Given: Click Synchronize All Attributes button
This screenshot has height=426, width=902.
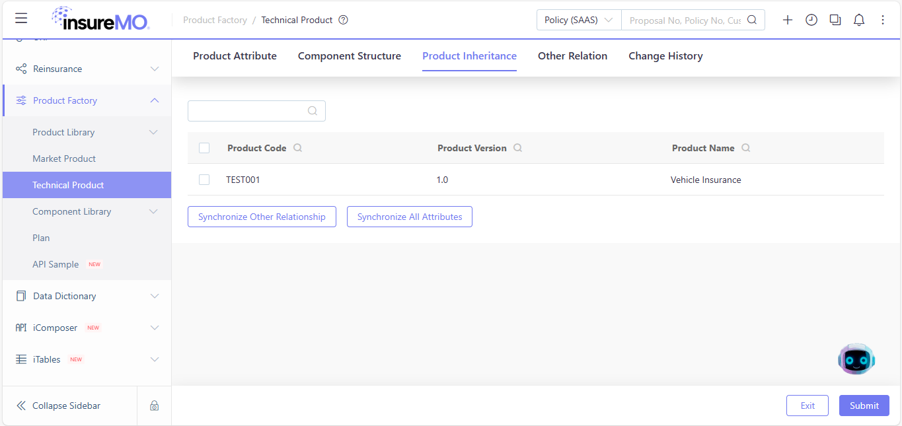Looking at the screenshot, I should click(410, 217).
